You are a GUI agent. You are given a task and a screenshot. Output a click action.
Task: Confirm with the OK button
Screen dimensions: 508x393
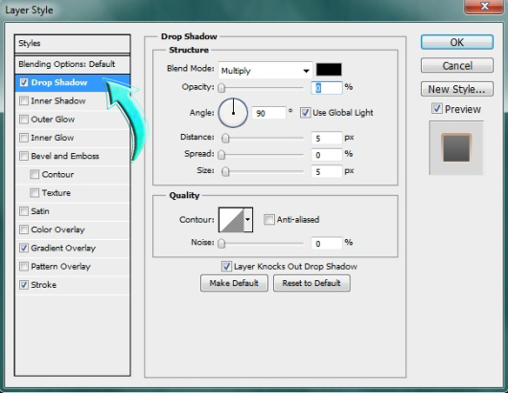coord(457,42)
